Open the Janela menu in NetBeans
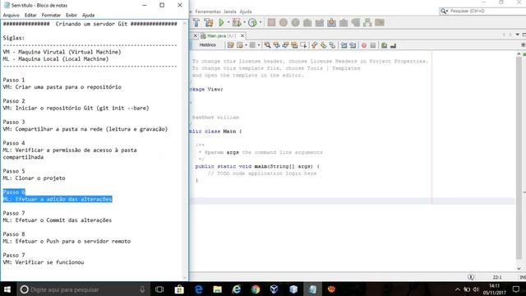Image resolution: width=526 pixels, height=296 pixels. click(x=230, y=12)
